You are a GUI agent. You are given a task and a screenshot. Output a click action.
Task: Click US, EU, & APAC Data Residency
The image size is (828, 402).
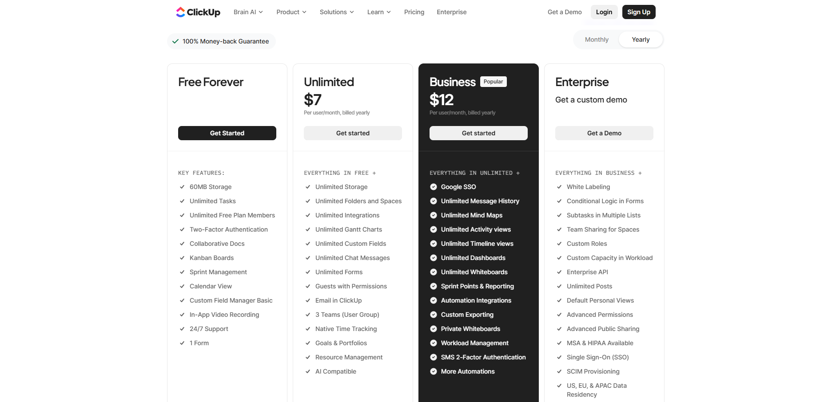coord(597,390)
